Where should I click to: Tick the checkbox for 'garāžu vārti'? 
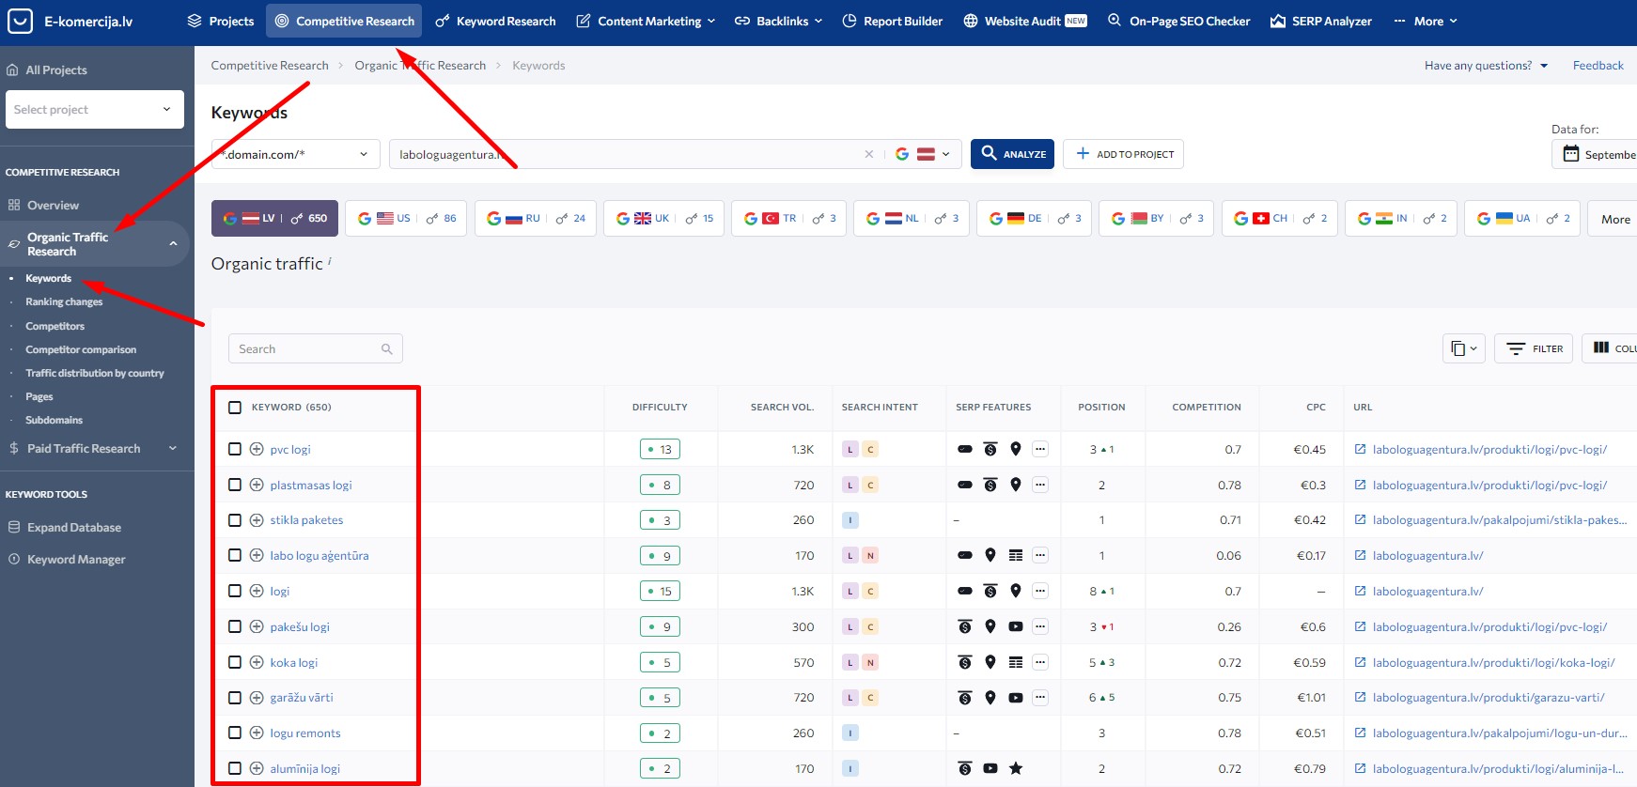235,698
